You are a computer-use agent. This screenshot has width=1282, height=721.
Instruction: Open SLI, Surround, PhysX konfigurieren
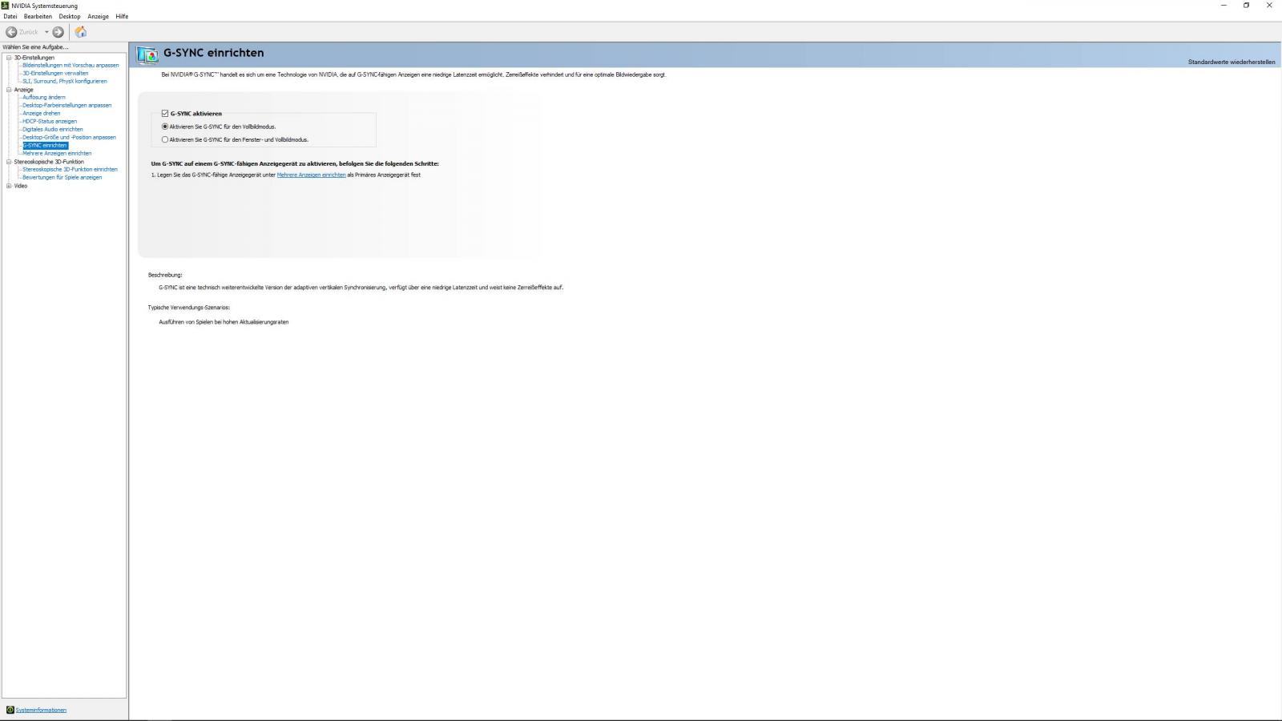pyautogui.click(x=64, y=82)
